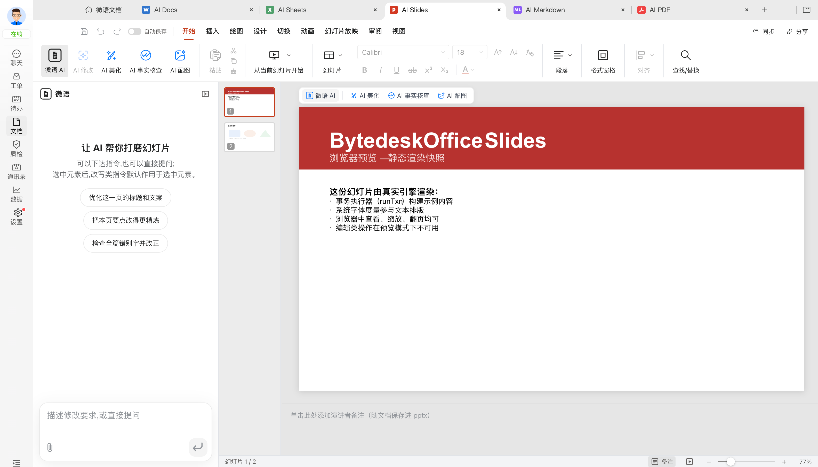Expand the 幻灯片 layout dropdown arrow

pyautogui.click(x=340, y=55)
